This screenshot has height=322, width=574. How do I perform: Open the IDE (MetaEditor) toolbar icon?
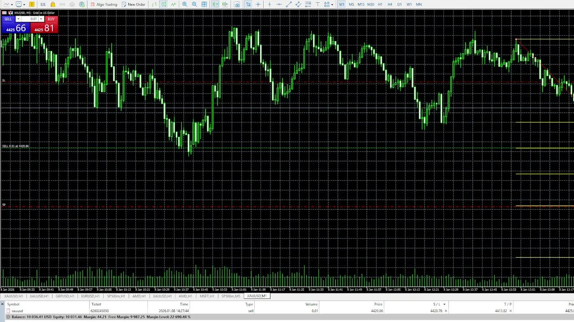click(x=43, y=4)
